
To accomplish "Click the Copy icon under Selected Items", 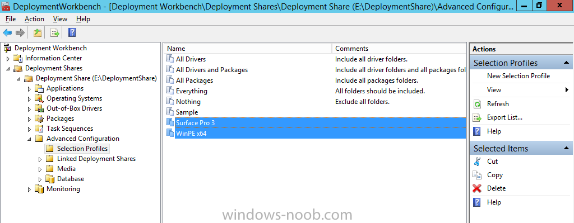I will pyautogui.click(x=477, y=175).
